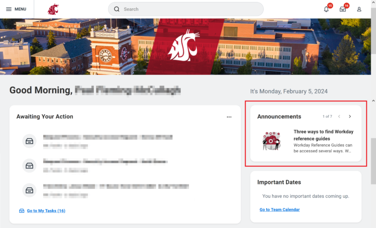
Task: Open the notifications bell icon
Action: 326,9
